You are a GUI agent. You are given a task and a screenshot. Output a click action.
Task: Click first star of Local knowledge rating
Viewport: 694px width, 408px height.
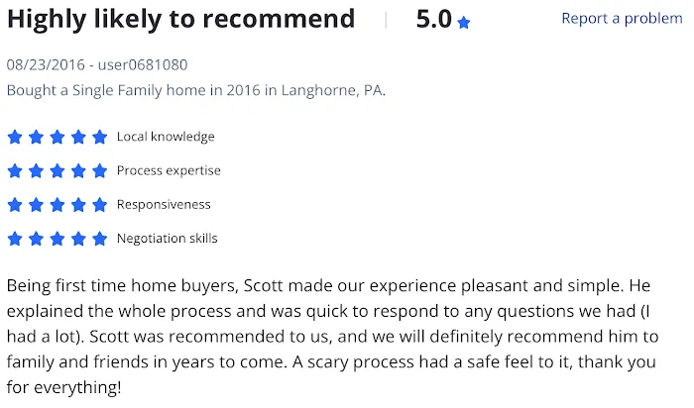(x=15, y=137)
